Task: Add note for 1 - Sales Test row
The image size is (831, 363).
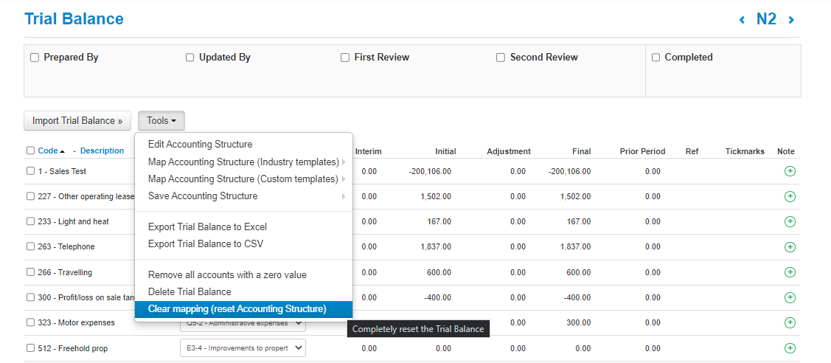Action: click(x=789, y=171)
